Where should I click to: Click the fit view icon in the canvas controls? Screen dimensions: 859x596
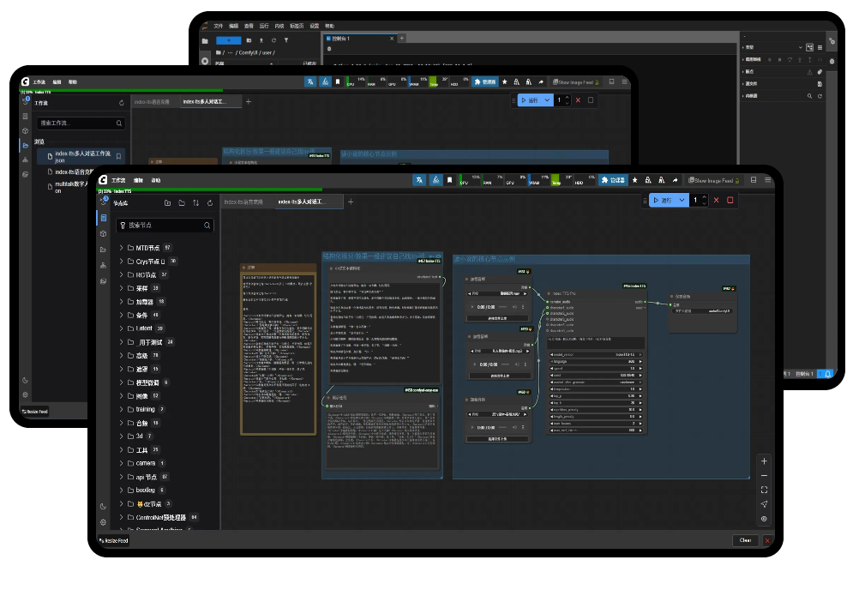tap(764, 490)
